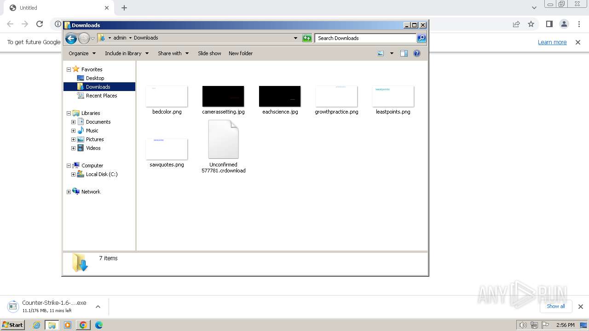Open the Include in library menu
The image size is (589, 331).
pos(127,53)
